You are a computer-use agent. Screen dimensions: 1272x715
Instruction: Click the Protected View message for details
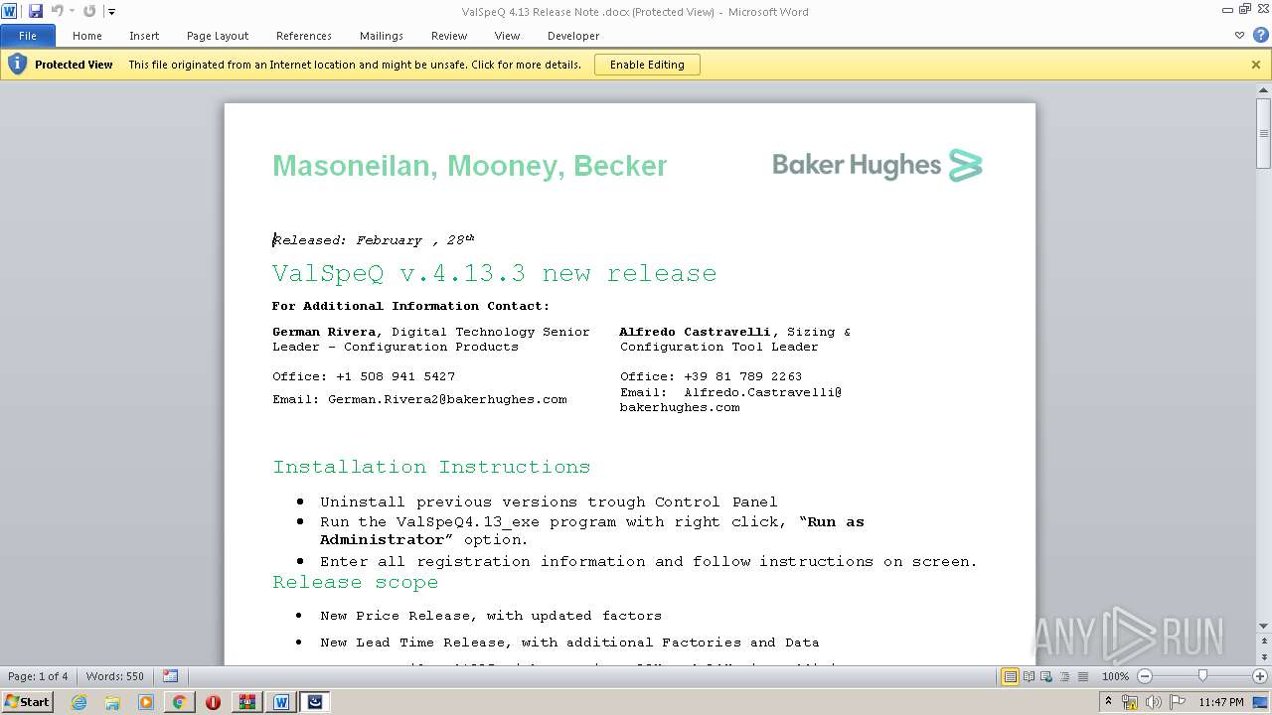(x=355, y=65)
